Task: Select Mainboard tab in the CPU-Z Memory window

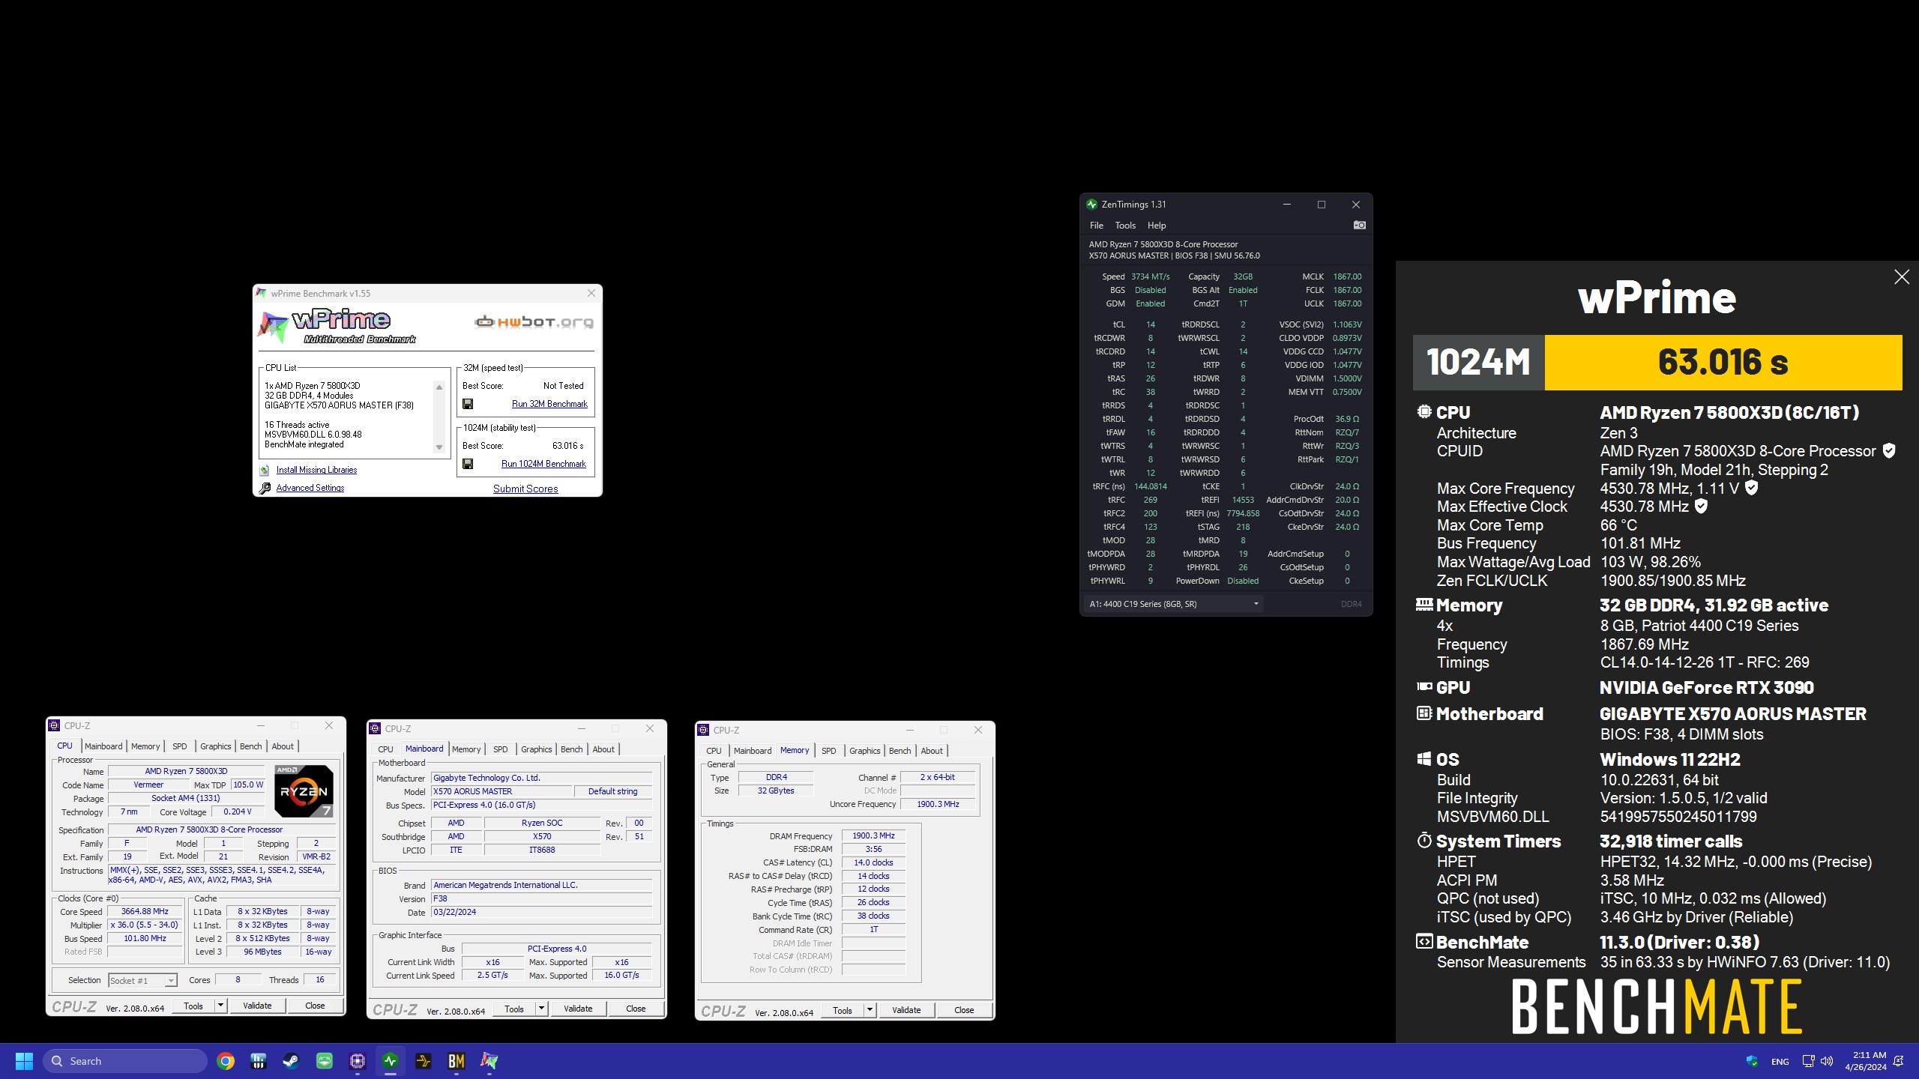Action: pyautogui.click(x=752, y=751)
